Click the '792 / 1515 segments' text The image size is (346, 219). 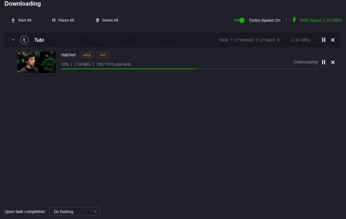tap(114, 64)
